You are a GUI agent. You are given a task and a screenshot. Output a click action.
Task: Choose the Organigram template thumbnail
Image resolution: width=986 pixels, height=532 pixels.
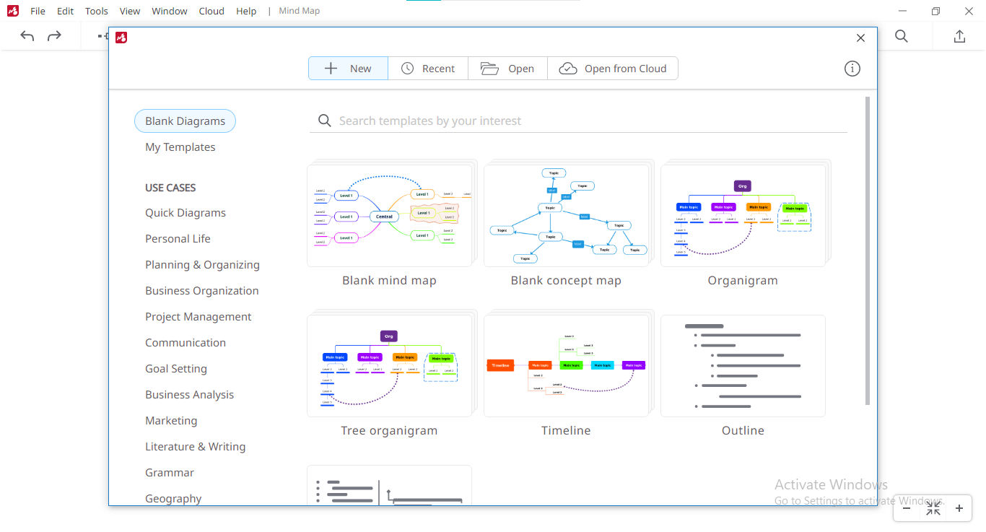point(743,215)
